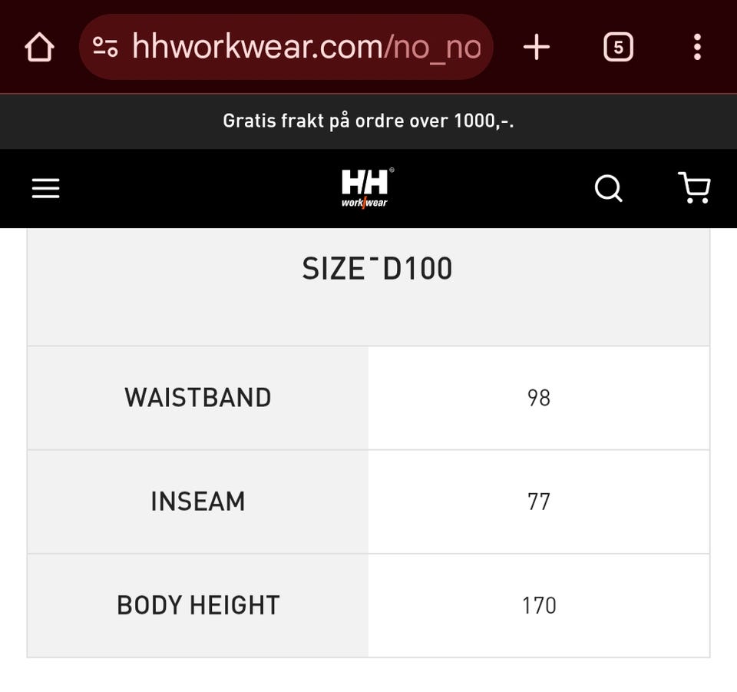Viewport: 737px width, 692px height.
Task: Click the free shipping banner text
Action: (368, 121)
